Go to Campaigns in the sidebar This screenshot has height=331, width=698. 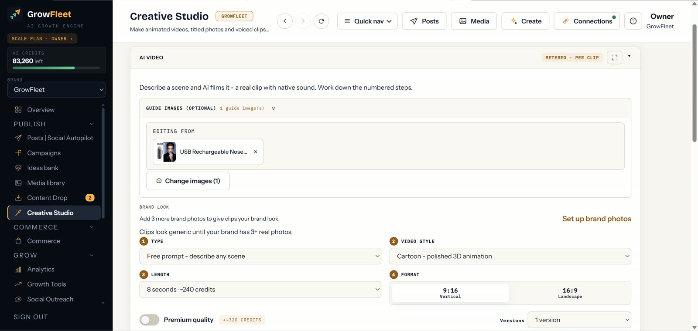[x=54, y=153]
